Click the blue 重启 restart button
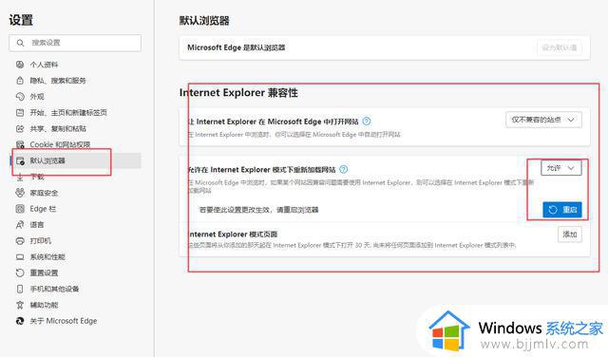 coord(562,210)
